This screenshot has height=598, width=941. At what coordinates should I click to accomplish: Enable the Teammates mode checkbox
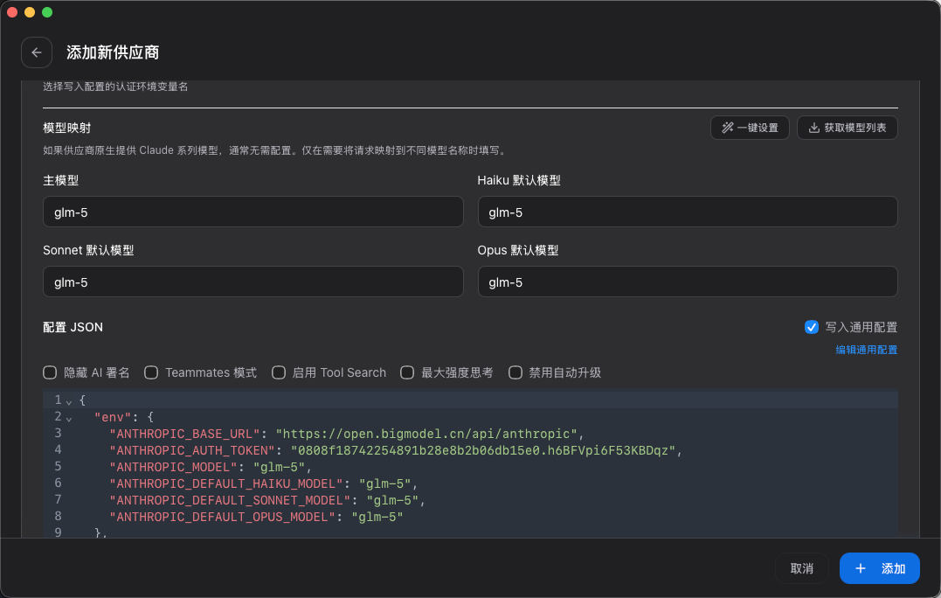tap(151, 372)
